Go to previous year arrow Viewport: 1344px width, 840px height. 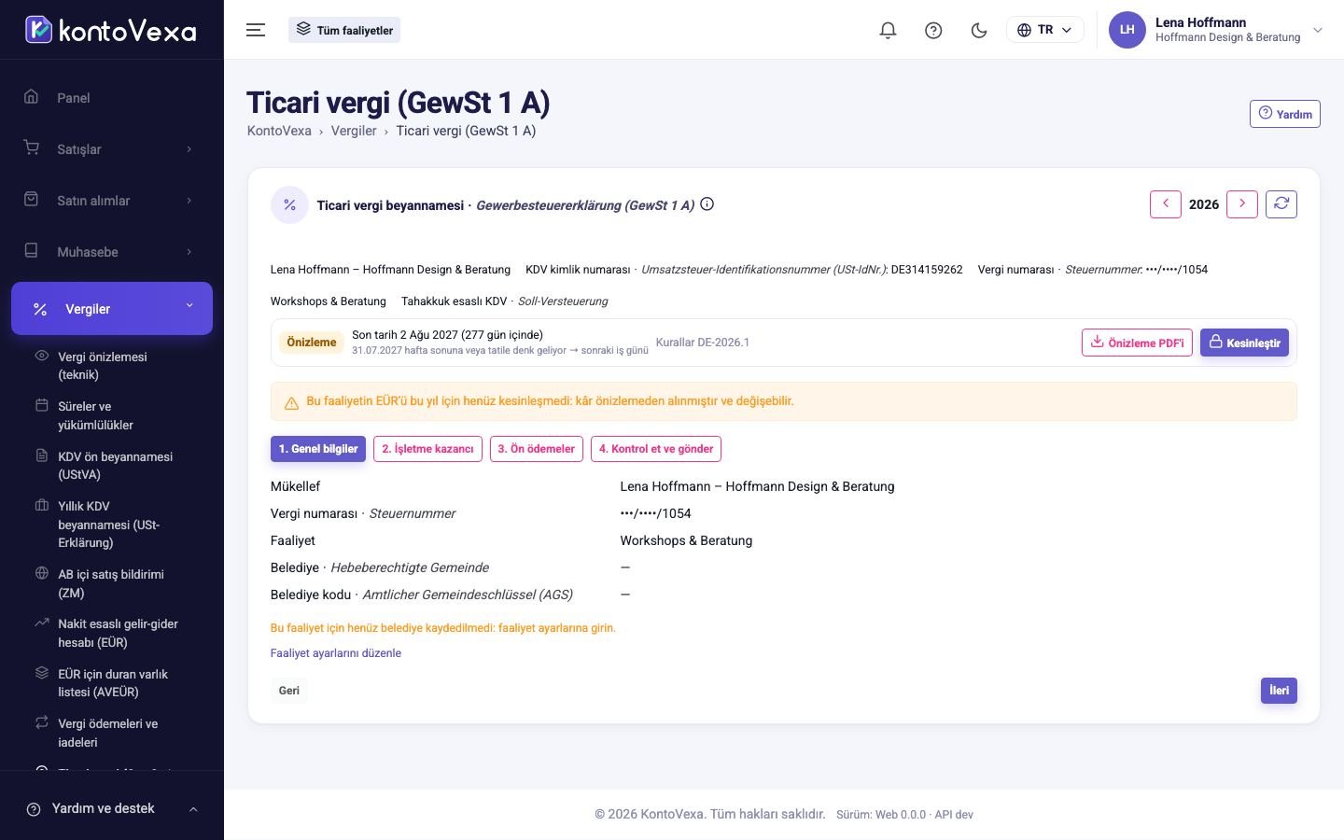tap(1165, 203)
